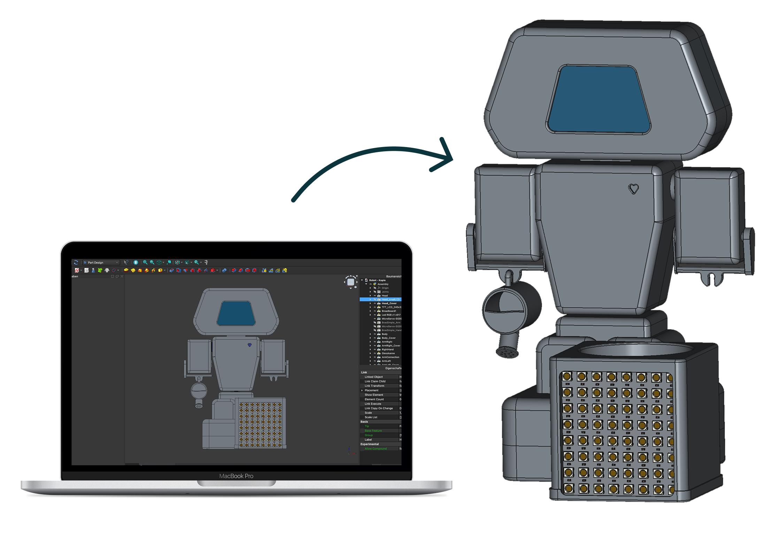
Task: Click the Scale List property row
Action: coord(380,417)
